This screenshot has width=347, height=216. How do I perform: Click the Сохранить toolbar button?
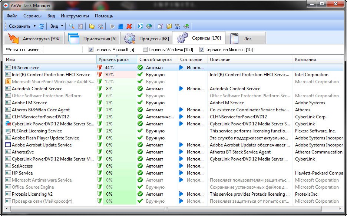click(20, 26)
